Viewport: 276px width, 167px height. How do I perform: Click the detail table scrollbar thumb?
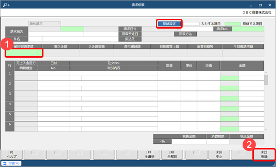click(x=266, y=80)
